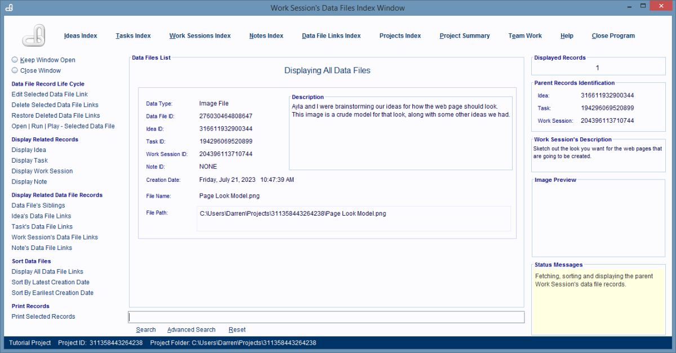The image size is (676, 353).
Task: Sort By Earliest Creation Date
Action: pyautogui.click(x=52, y=293)
